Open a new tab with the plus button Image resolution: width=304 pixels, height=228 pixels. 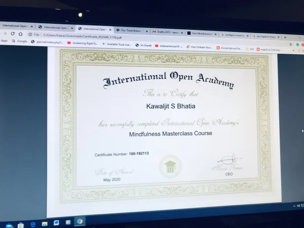[x=285, y=37]
